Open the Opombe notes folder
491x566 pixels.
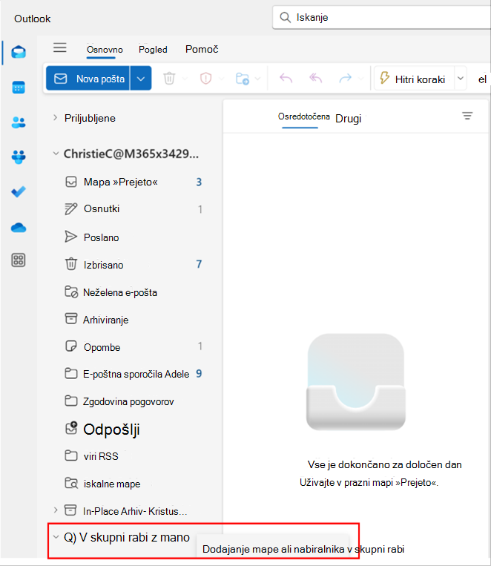click(133, 347)
